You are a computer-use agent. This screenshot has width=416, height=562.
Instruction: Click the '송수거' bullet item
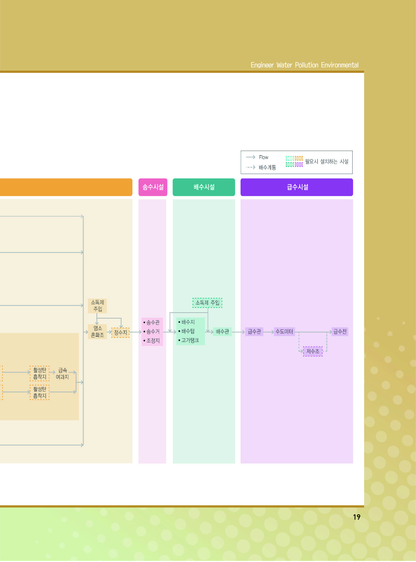pos(151,332)
